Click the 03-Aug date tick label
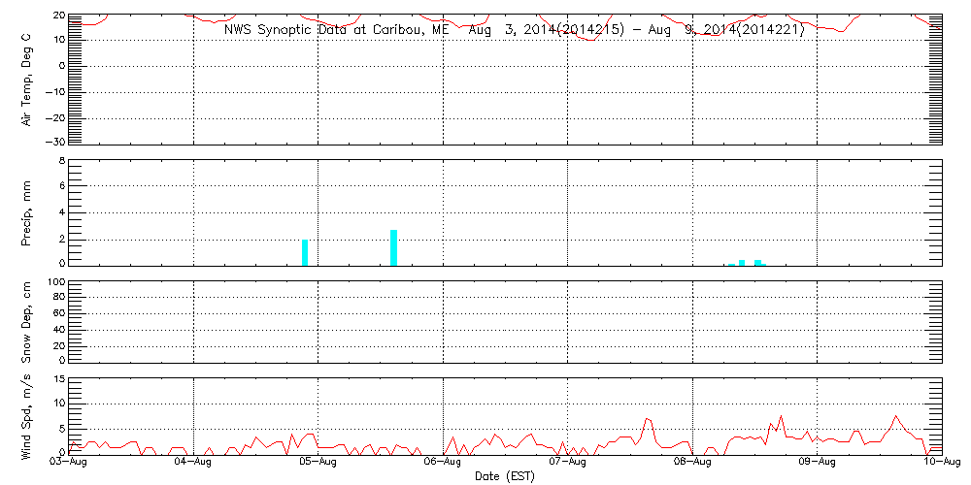971x485 pixels. tap(69, 462)
